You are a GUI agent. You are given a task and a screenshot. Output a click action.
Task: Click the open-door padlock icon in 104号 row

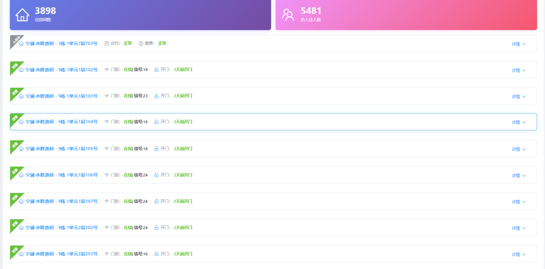(156, 122)
